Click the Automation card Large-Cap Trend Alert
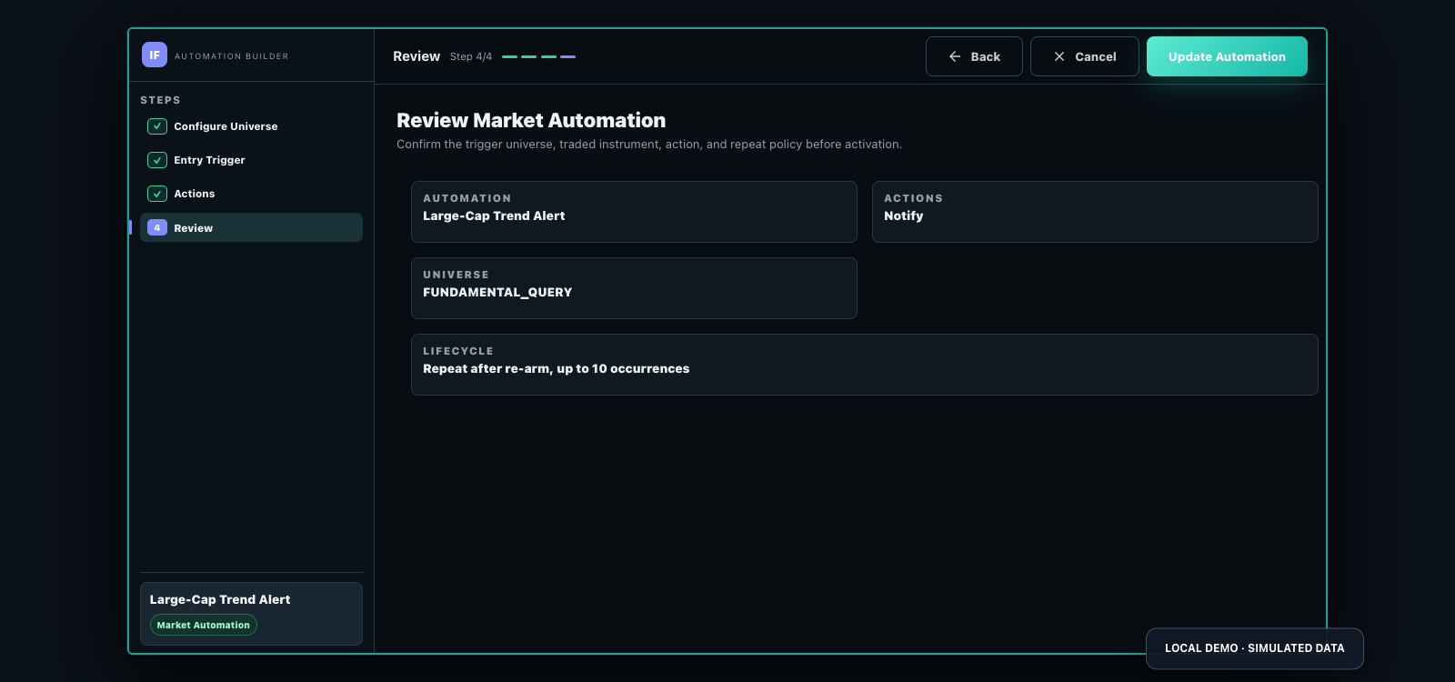The width and height of the screenshot is (1455, 682). coord(634,212)
